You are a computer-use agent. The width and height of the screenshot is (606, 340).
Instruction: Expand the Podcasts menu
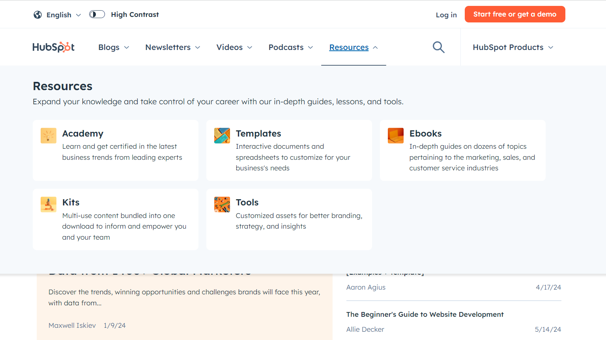[291, 47]
